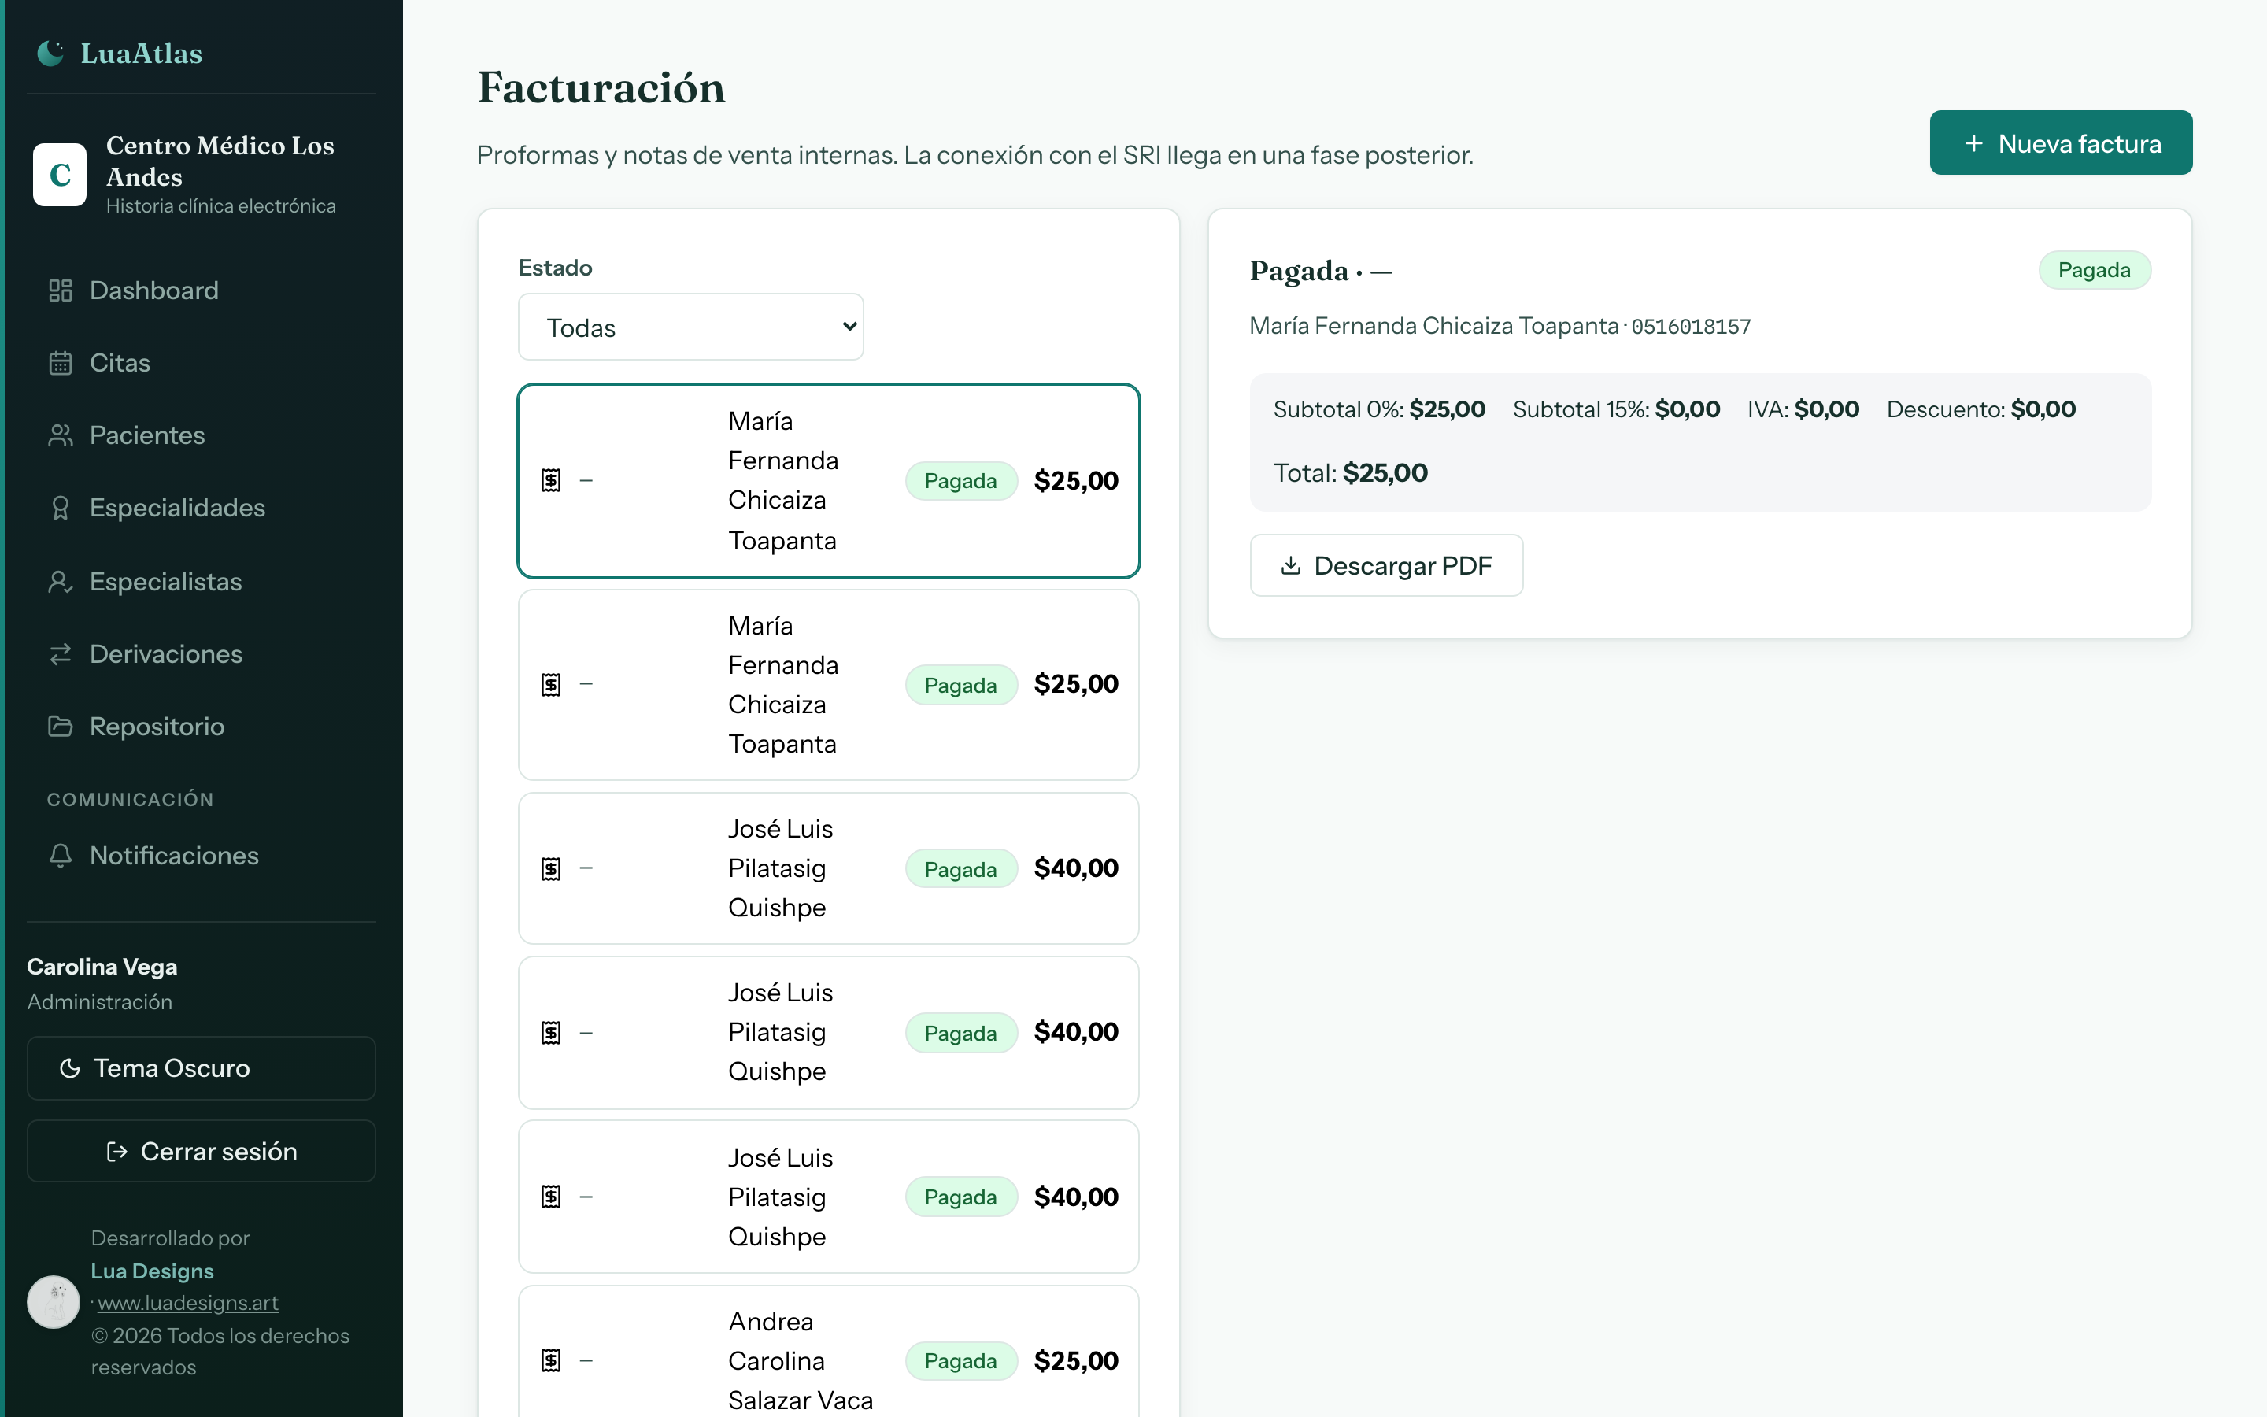2267x1417 pixels.
Task: Open the Especialistas page
Action: click(202, 581)
